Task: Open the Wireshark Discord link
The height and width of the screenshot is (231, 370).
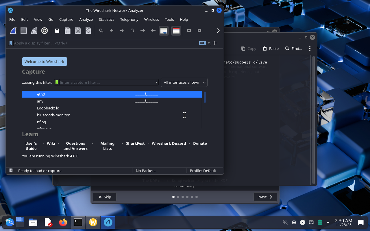Action: click(169, 143)
